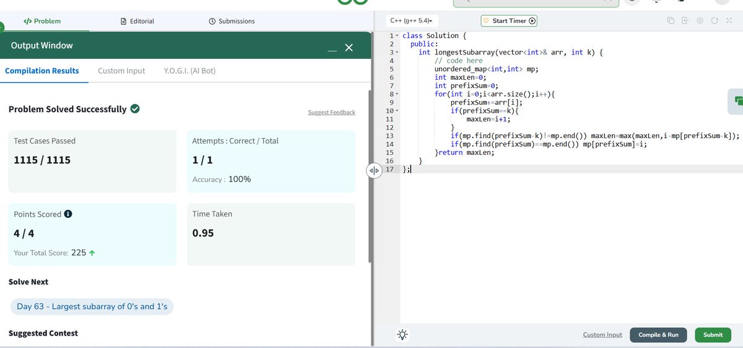Open the C++ (g++ 5.4) language dropdown
The width and height of the screenshot is (743, 348).
[x=411, y=20]
